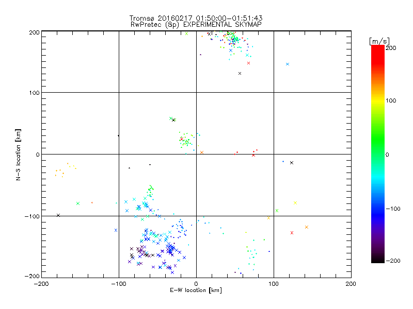Image resolution: width=413 pixels, height=309 pixels.
Task: Click the orange X marker near east 143, south 118
Action: (307, 227)
